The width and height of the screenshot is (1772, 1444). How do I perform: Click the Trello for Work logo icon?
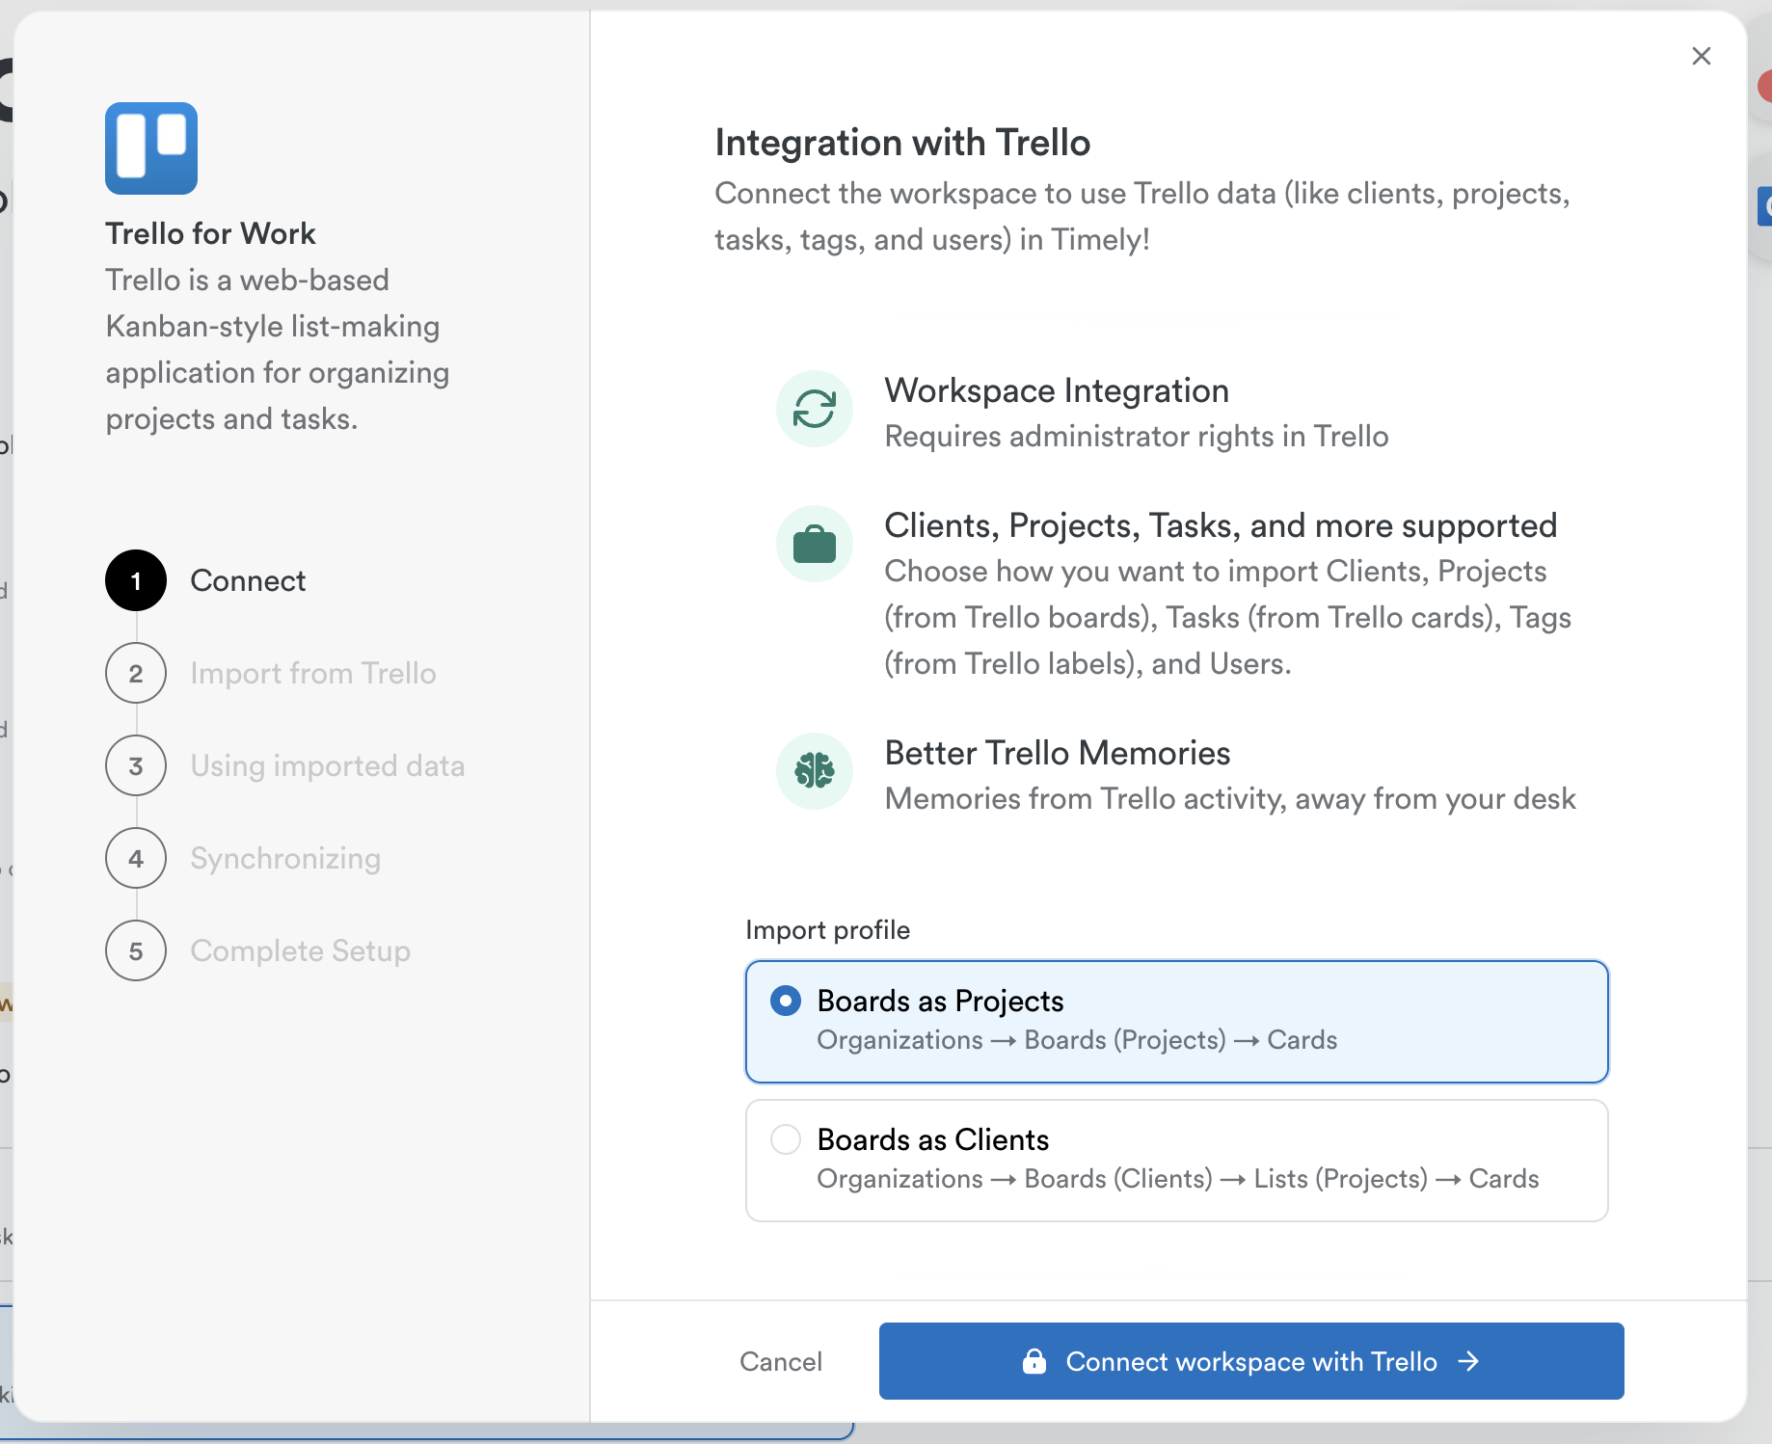[x=150, y=148]
